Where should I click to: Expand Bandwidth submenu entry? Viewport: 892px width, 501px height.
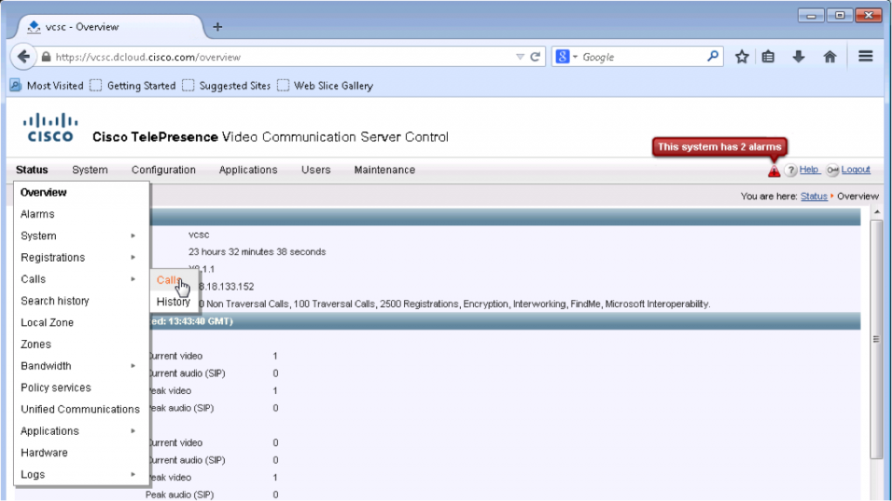(x=81, y=366)
